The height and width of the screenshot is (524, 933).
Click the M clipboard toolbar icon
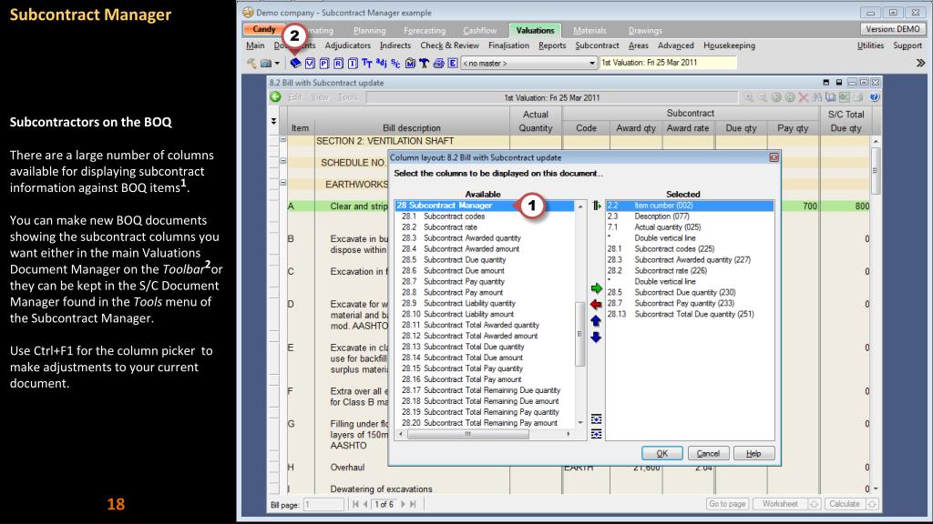coord(410,63)
